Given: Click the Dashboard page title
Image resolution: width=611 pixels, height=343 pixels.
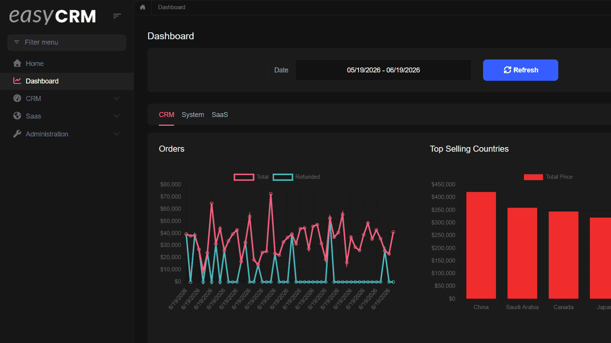Looking at the screenshot, I should point(171,36).
